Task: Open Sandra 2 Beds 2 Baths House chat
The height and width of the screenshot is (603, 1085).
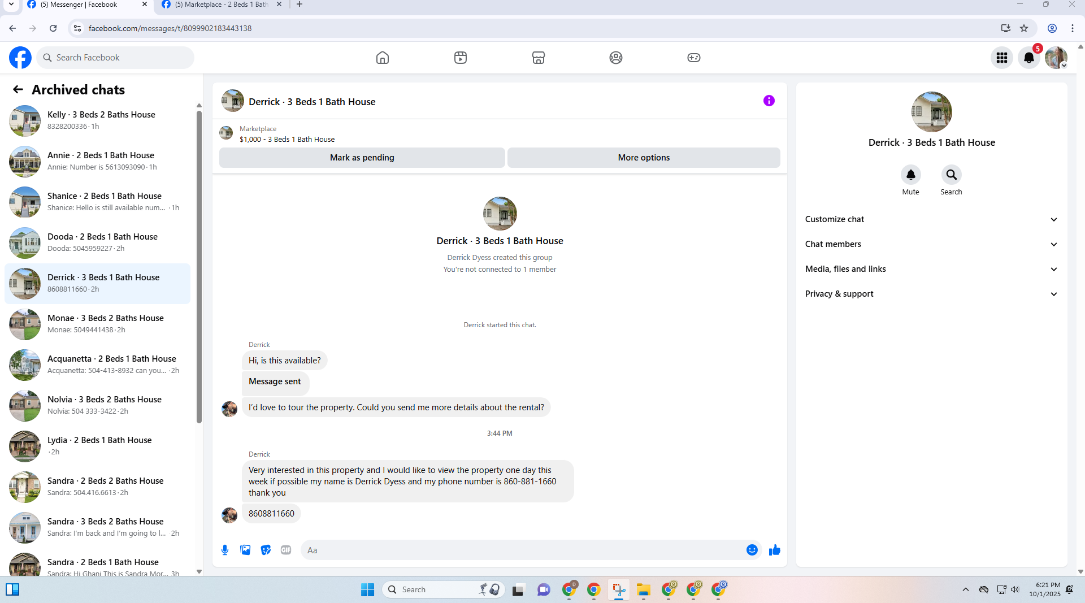Action: tap(97, 487)
